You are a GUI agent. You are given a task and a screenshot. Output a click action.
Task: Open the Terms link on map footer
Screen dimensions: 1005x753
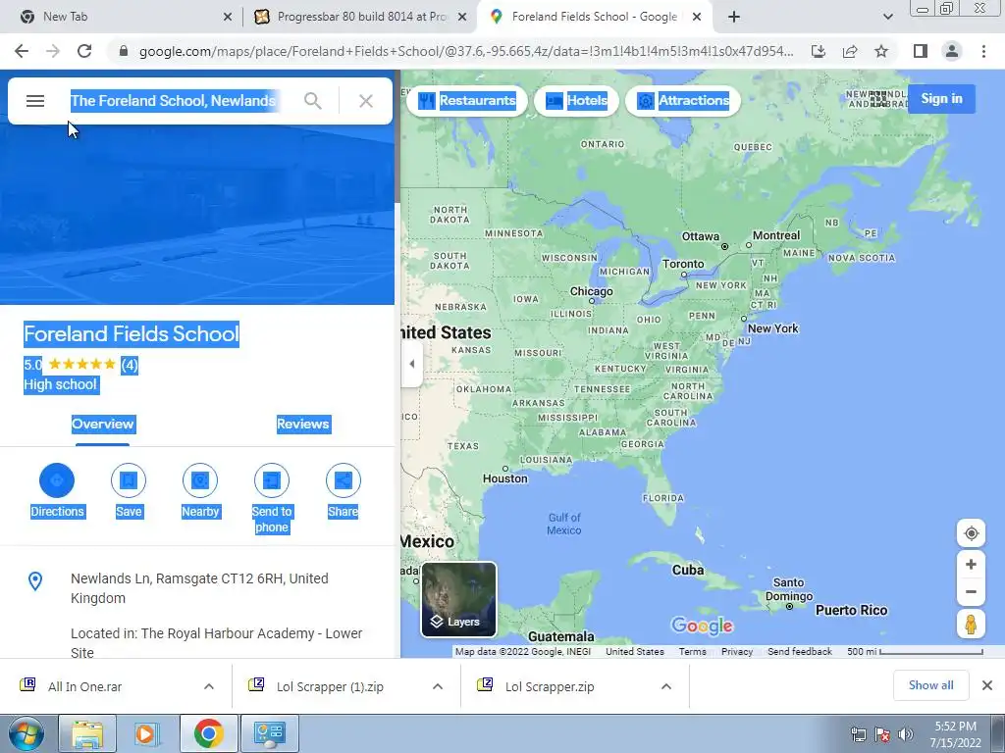tap(692, 652)
